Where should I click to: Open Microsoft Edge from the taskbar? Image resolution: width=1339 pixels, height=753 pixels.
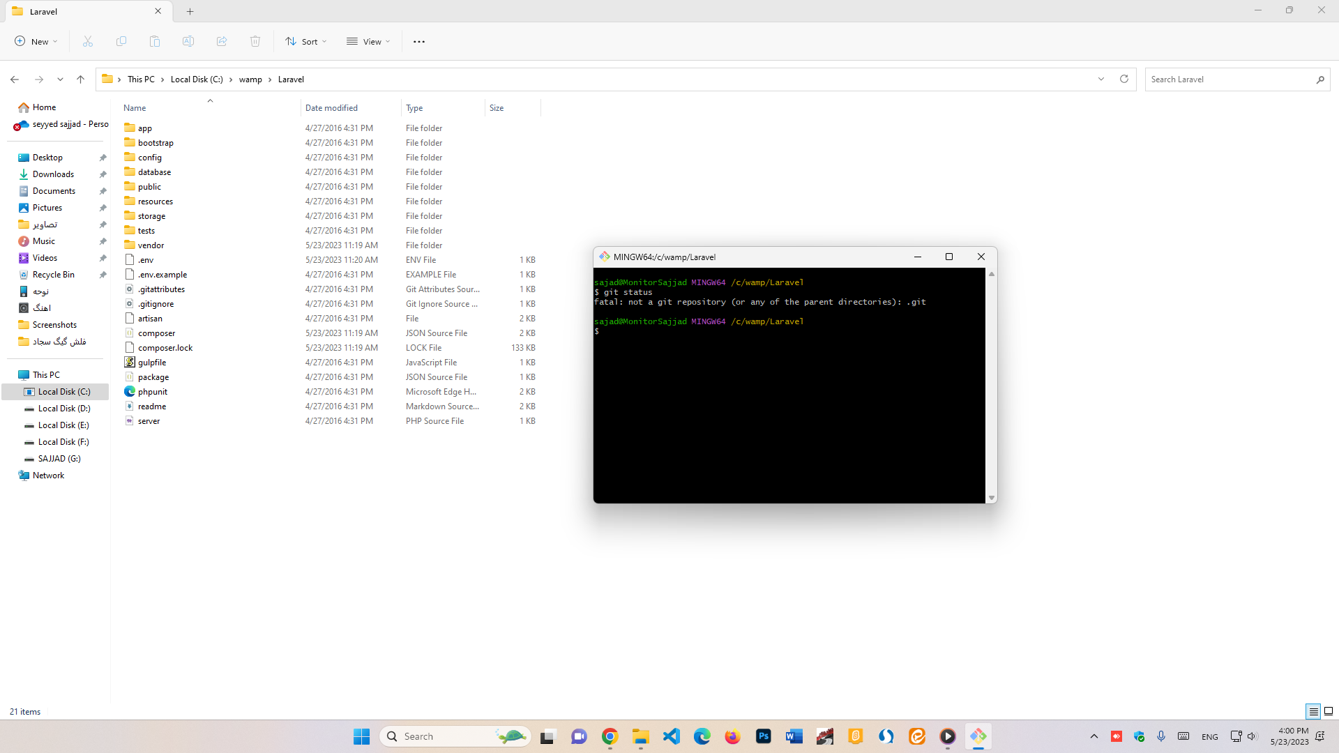point(702,736)
